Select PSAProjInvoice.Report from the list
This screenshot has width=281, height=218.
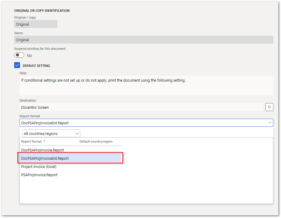tap(39, 175)
